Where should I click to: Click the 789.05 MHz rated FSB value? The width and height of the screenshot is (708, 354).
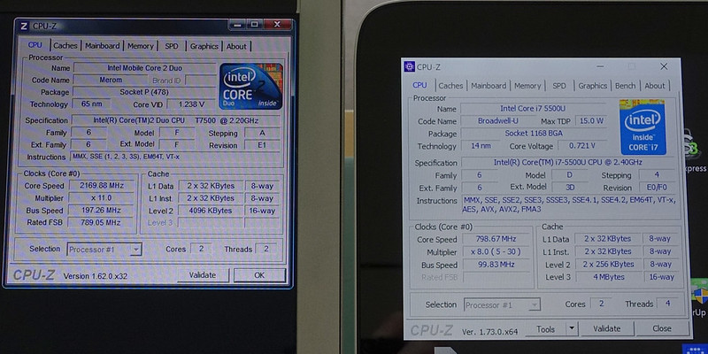[x=102, y=222]
